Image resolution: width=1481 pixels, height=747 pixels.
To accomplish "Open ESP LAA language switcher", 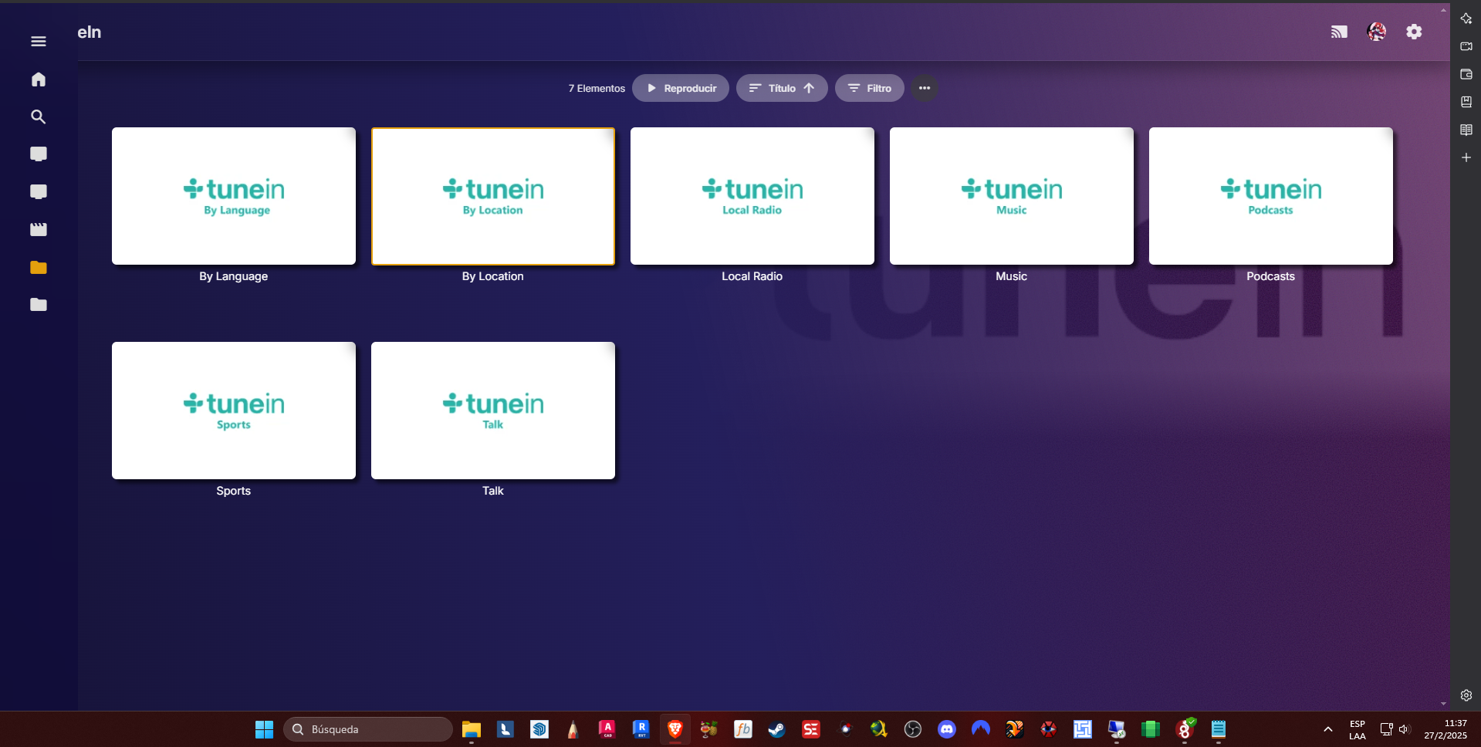I will pos(1358,730).
